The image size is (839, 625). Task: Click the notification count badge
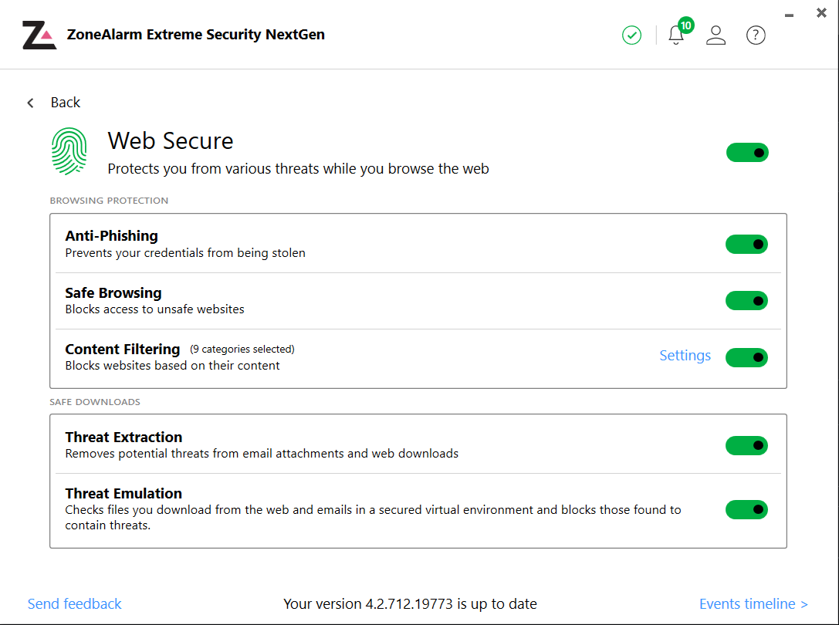point(685,25)
